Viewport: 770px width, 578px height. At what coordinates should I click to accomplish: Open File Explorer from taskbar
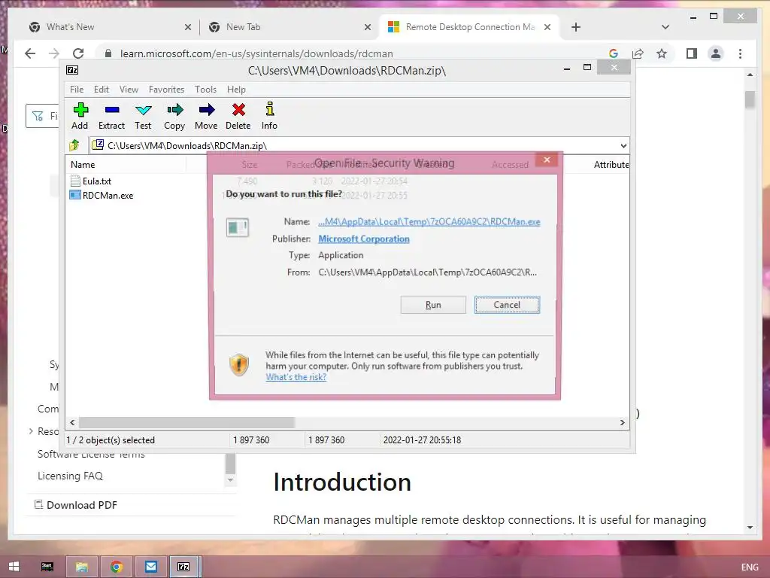pos(81,567)
